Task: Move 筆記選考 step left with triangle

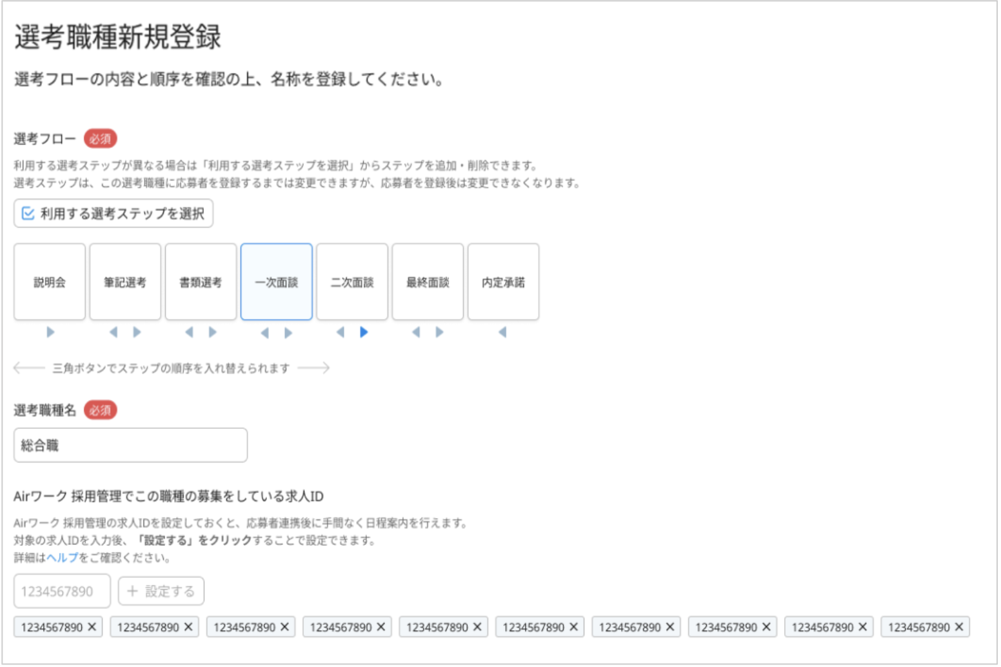Action: pos(114,332)
